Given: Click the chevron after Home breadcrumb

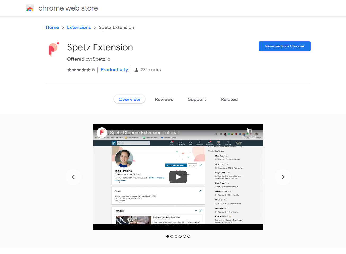Looking at the screenshot, I should (63, 27).
